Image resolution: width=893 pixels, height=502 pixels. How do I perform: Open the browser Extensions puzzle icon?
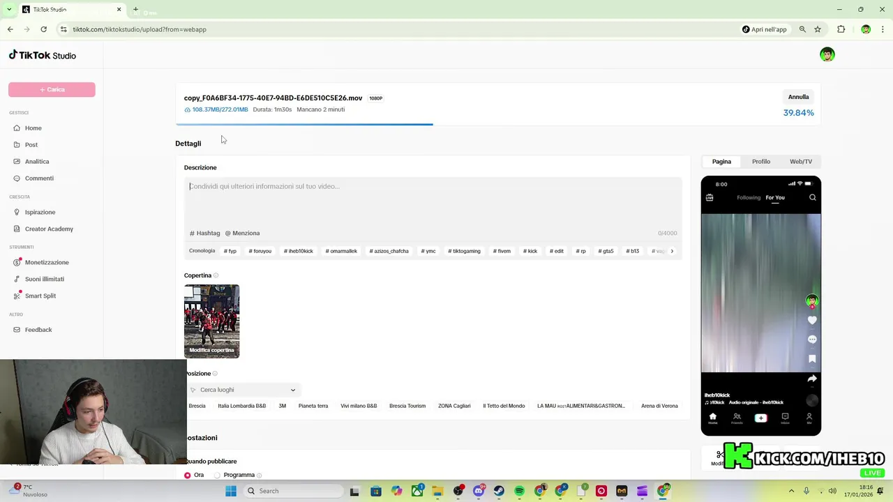(841, 29)
